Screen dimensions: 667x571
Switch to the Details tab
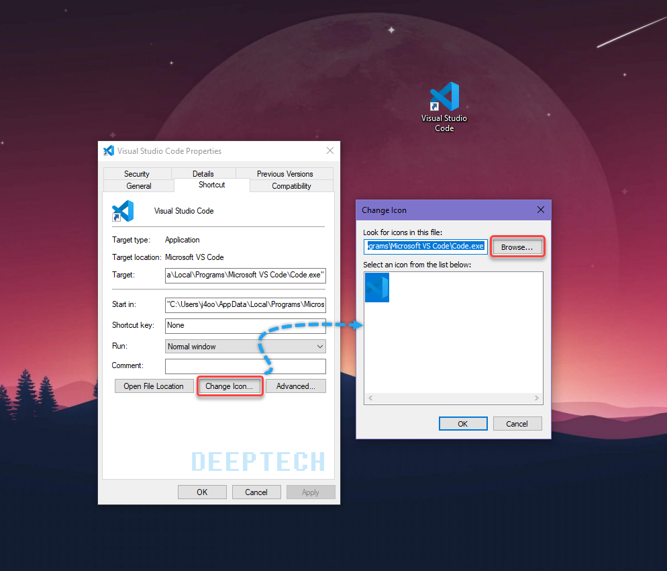pos(203,174)
